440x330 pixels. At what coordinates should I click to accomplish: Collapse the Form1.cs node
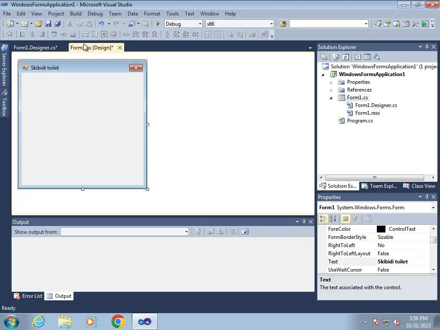point(331,98)
